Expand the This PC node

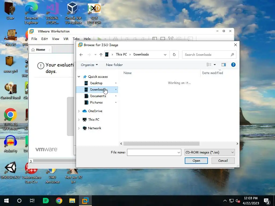[79, 120]
